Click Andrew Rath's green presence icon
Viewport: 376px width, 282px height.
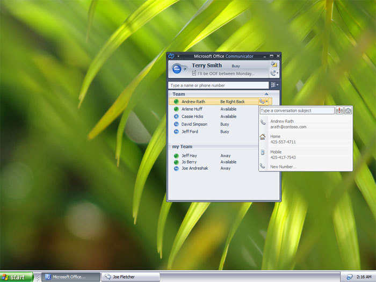(x=176, y=102)
